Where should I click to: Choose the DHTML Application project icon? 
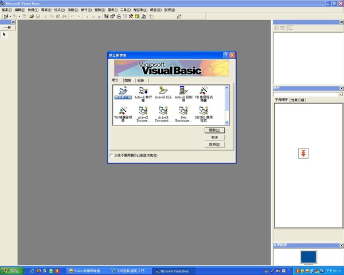click(204, 114)
